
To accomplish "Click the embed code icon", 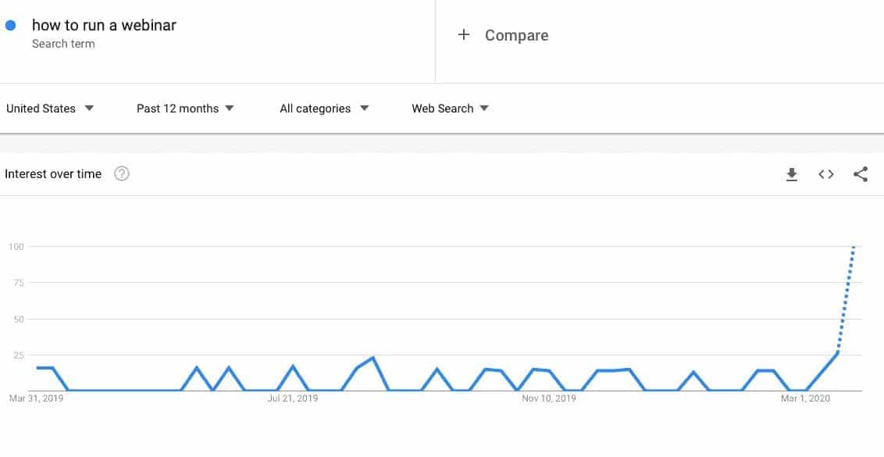I will click(826, 174).
